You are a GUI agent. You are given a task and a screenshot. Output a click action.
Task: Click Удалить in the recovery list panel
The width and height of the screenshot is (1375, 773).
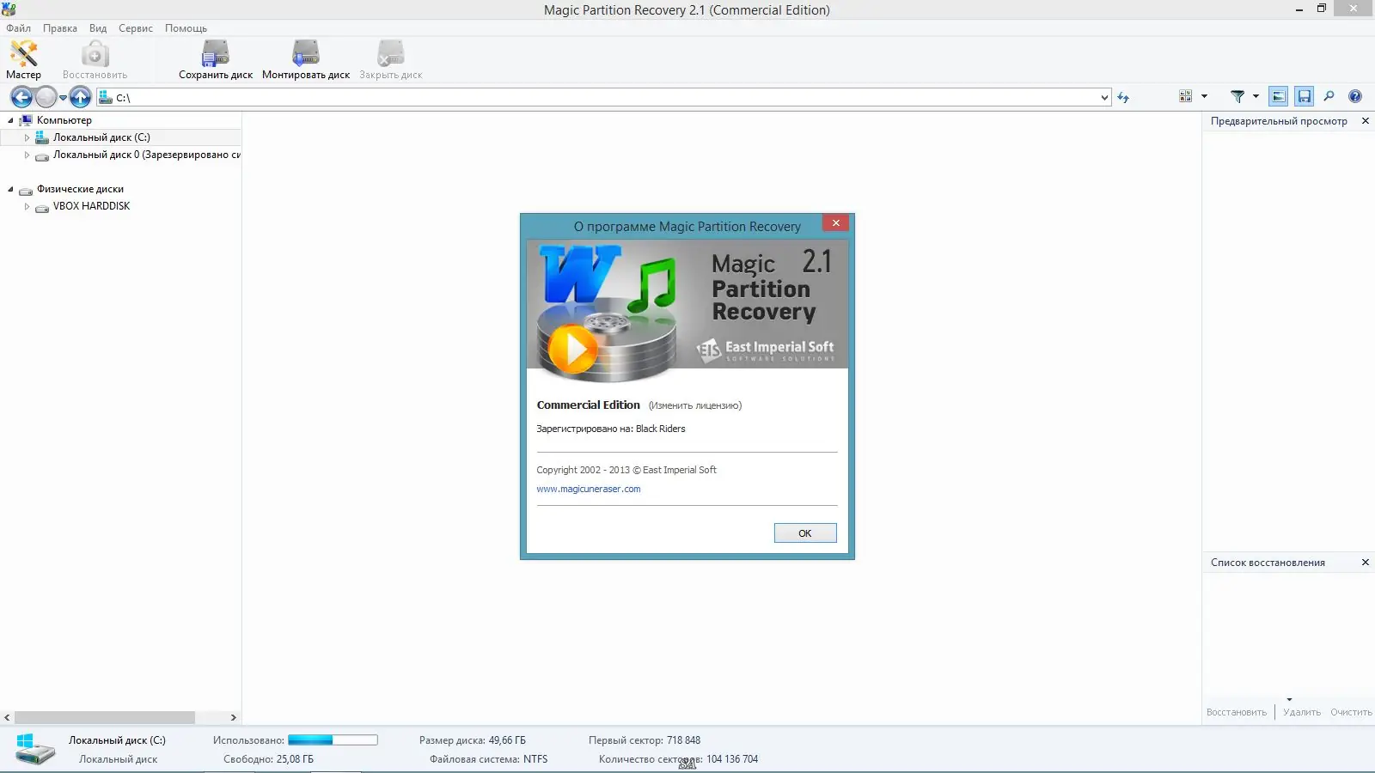coord(1302,712)
